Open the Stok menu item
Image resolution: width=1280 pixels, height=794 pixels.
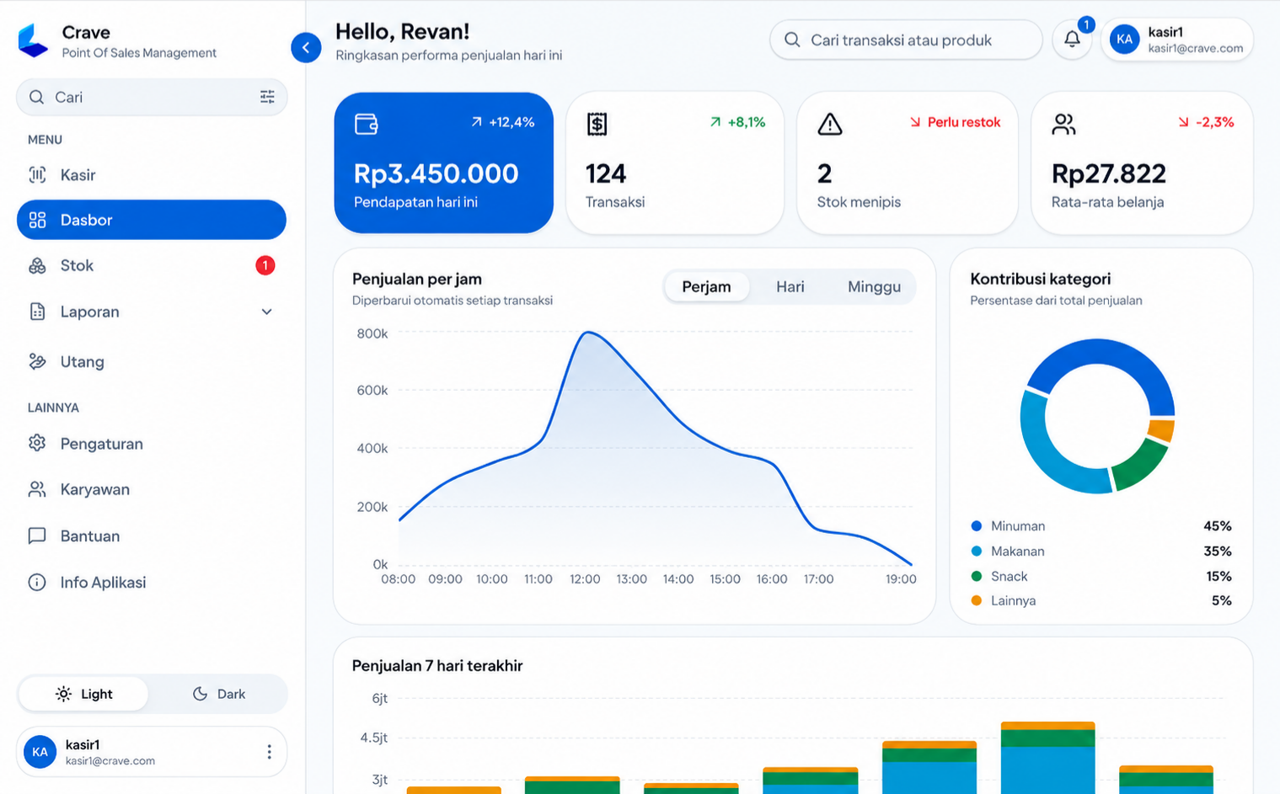click(x=152, y=265)
